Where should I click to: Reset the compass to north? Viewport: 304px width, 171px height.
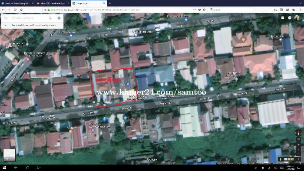coord(298,133)
